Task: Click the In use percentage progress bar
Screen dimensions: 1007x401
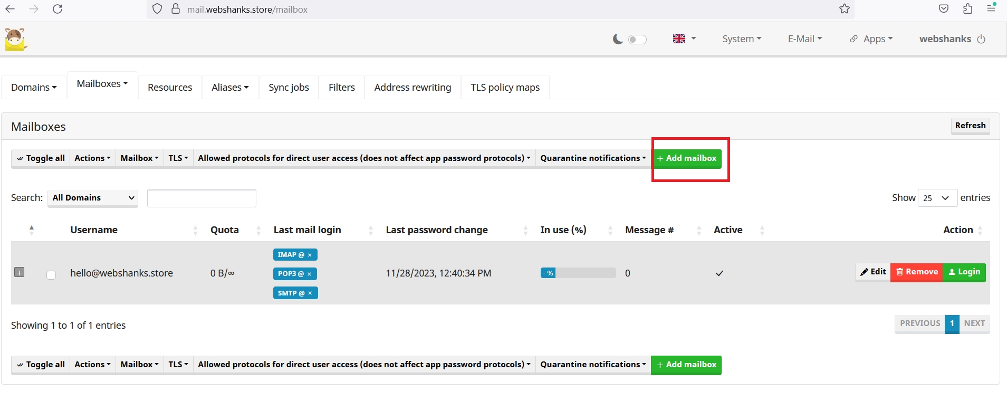Action: [x=578, y=273]
